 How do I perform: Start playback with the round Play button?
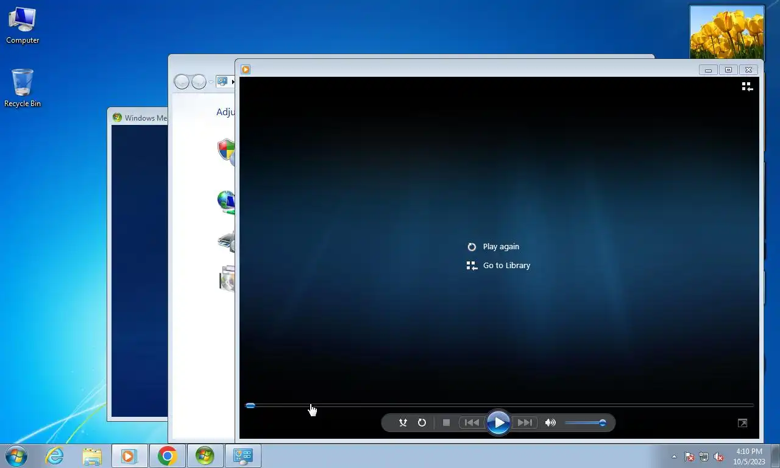498,422
